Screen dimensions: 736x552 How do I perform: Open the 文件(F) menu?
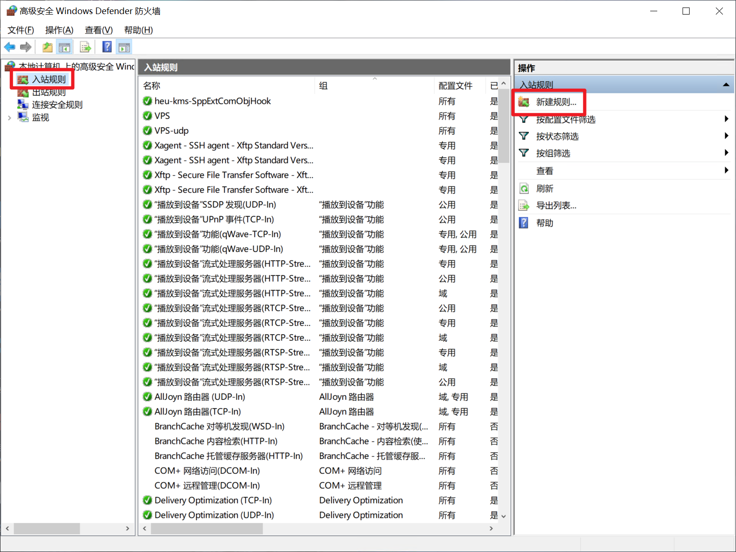pyautogui.click(x=21, y=30)
